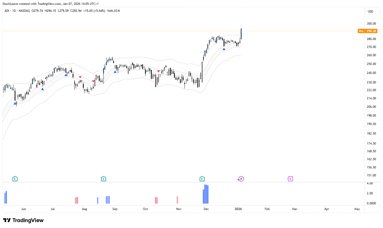Click the StockLeave created with TradingView.com caption
Viewport: 383px width, 228px height.
50,4
